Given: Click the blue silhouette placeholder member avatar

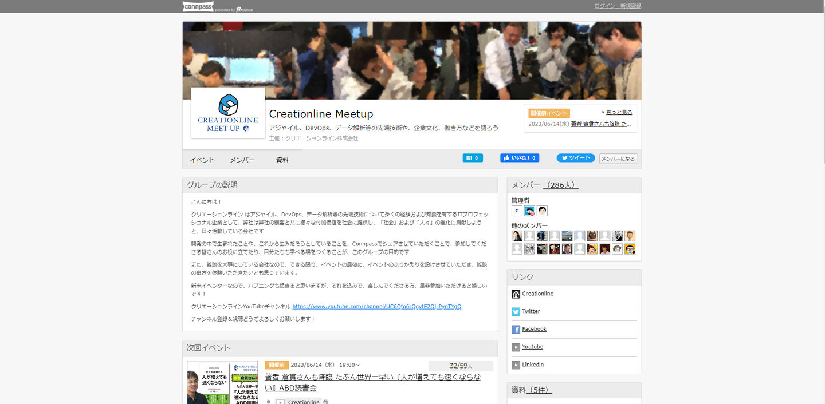Looking at the screenshot, I should (580, 236).
